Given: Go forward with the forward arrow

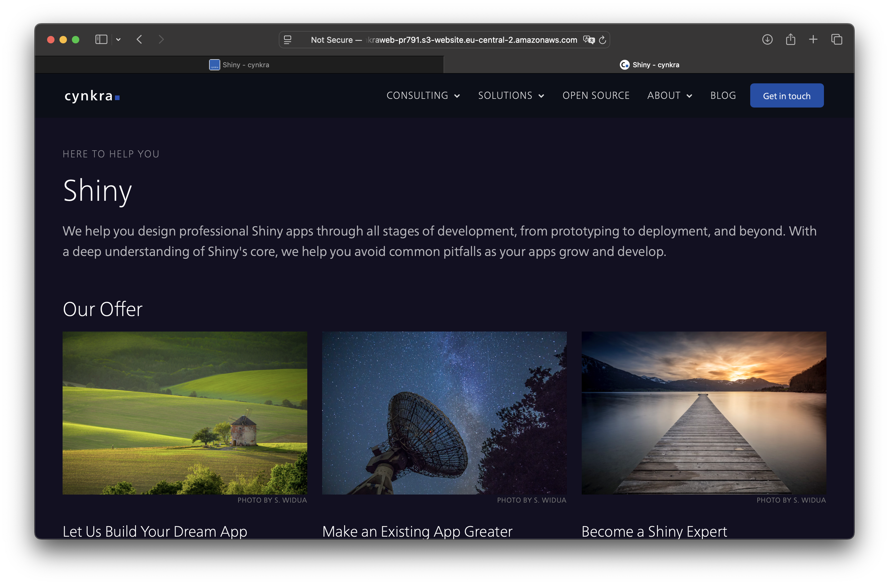Looking at the screenshot, I should click(161, 40).
